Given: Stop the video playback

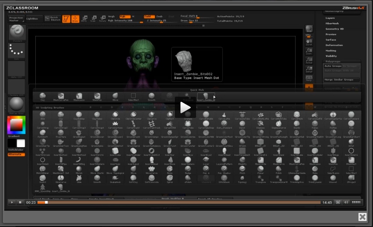Looking at the screenshot, I should coord(20,202).
